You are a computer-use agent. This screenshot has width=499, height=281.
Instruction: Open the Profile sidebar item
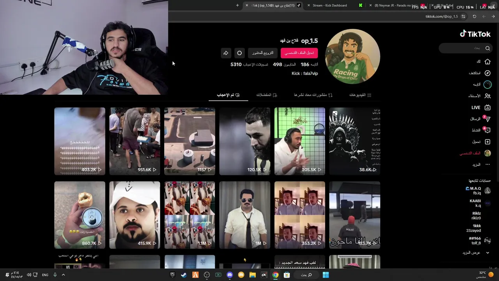(475, 153)
